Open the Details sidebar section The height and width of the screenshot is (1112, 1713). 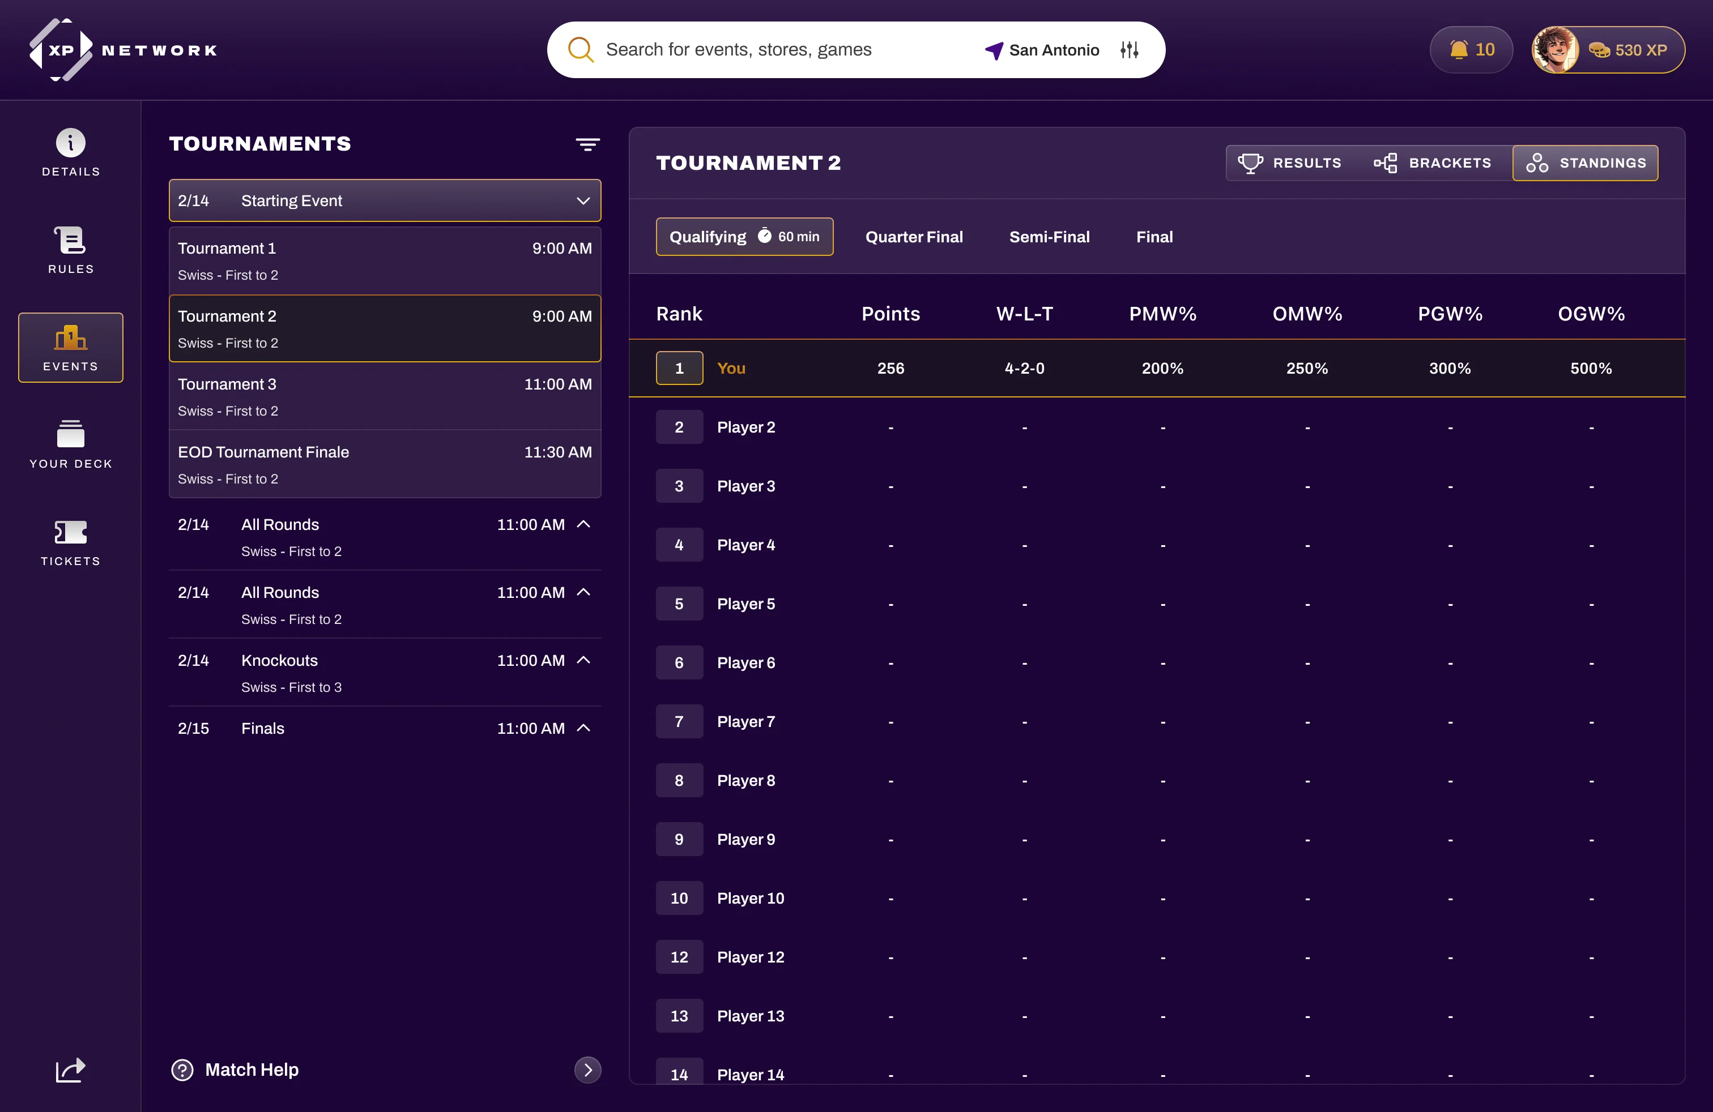tap(71, 152)
